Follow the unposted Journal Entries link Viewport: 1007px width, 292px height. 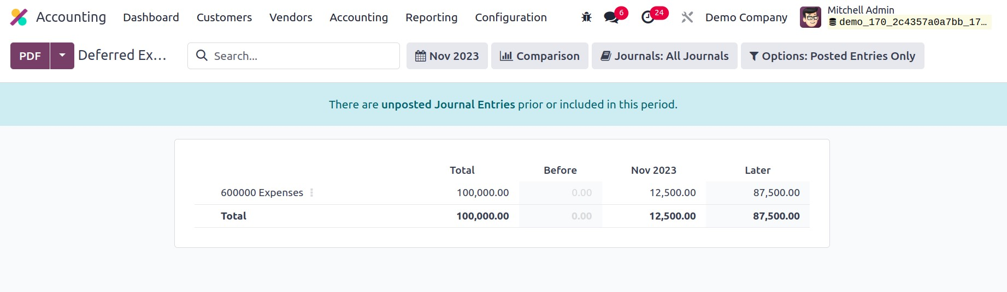click(x=448, y=105)
